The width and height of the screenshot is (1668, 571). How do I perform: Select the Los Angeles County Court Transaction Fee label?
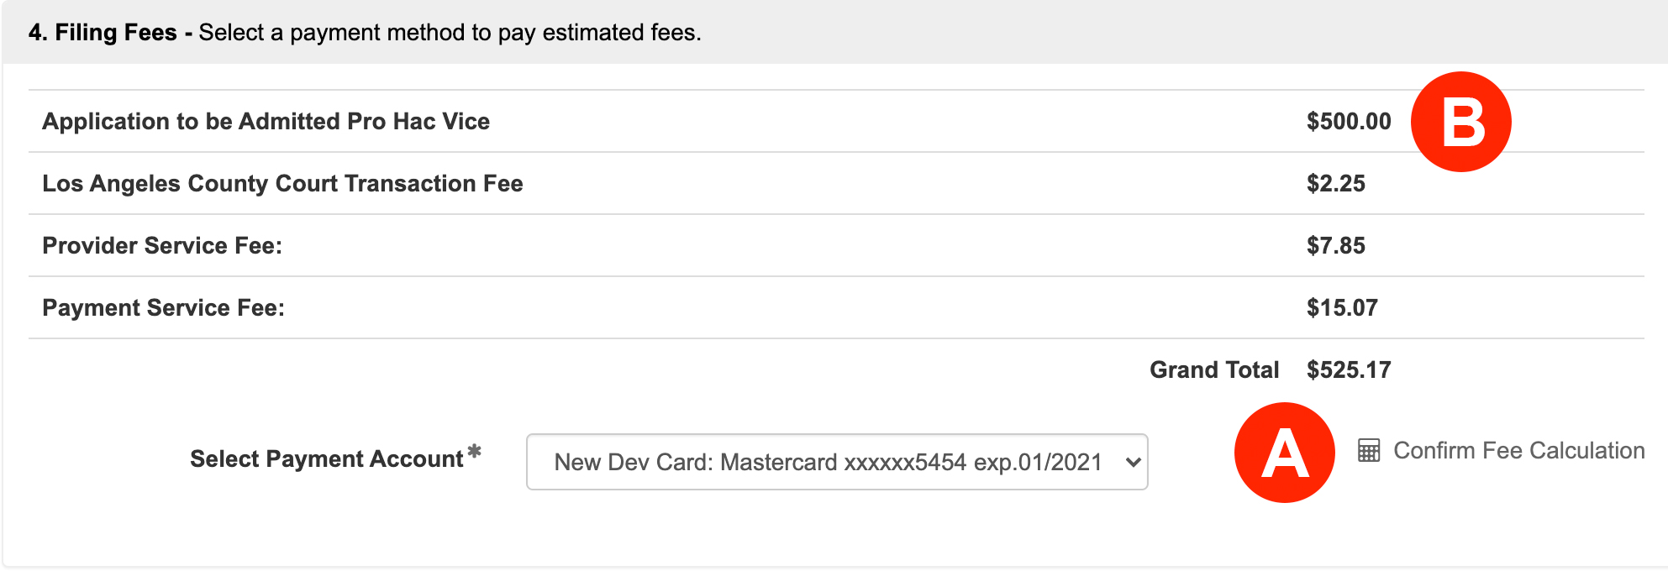(x=282, y=184)
